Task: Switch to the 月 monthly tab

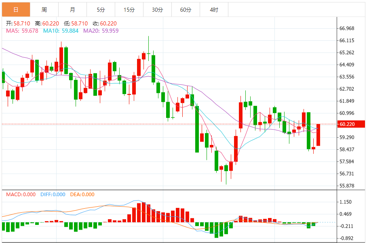Action: [73, 10]
